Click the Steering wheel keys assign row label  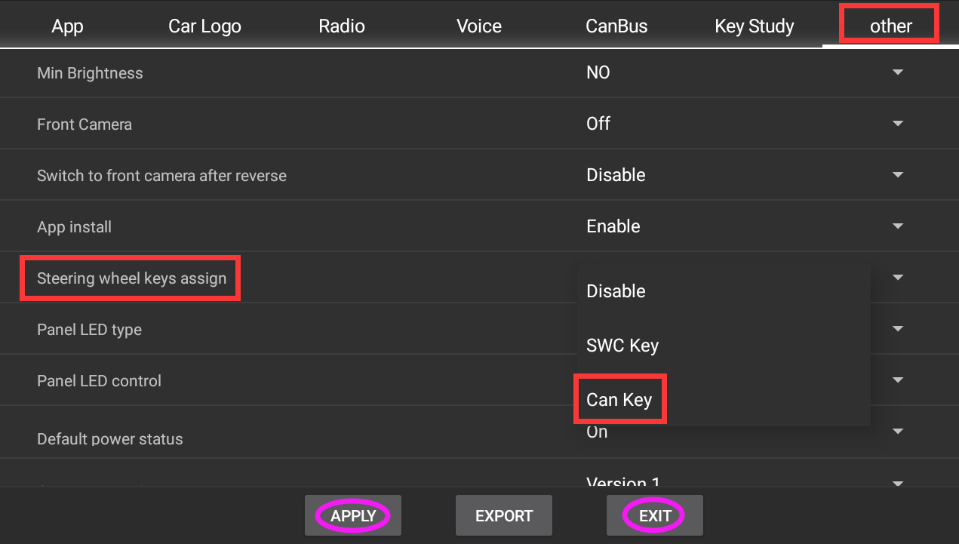click(131, 278)
